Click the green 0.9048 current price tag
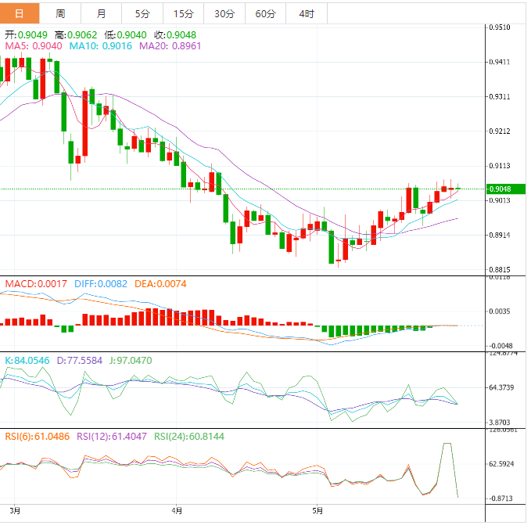The image size is (531, 529). coord(506,189)
